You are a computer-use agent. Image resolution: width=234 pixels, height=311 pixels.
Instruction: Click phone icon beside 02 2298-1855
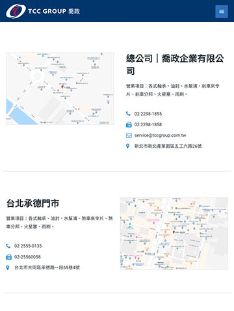(128, 114)
